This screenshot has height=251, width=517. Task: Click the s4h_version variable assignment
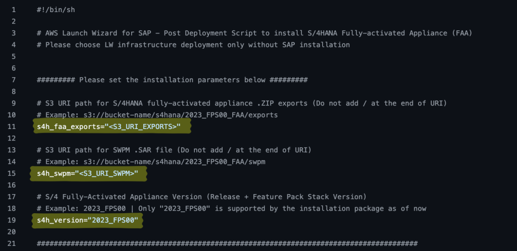(x=87, y=220)
